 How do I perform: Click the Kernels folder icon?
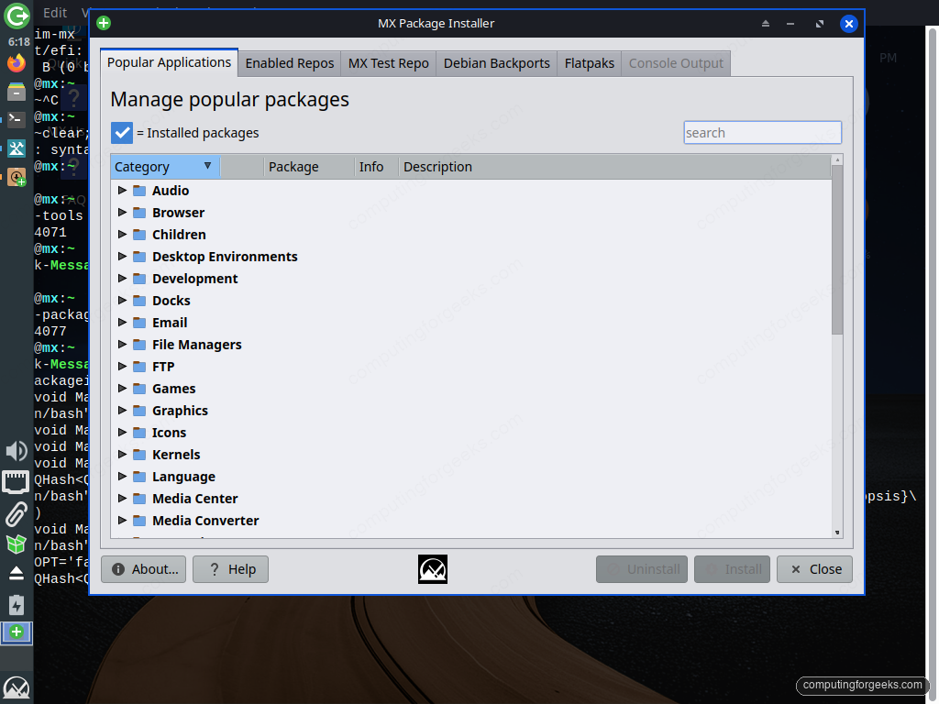point(139,455)
